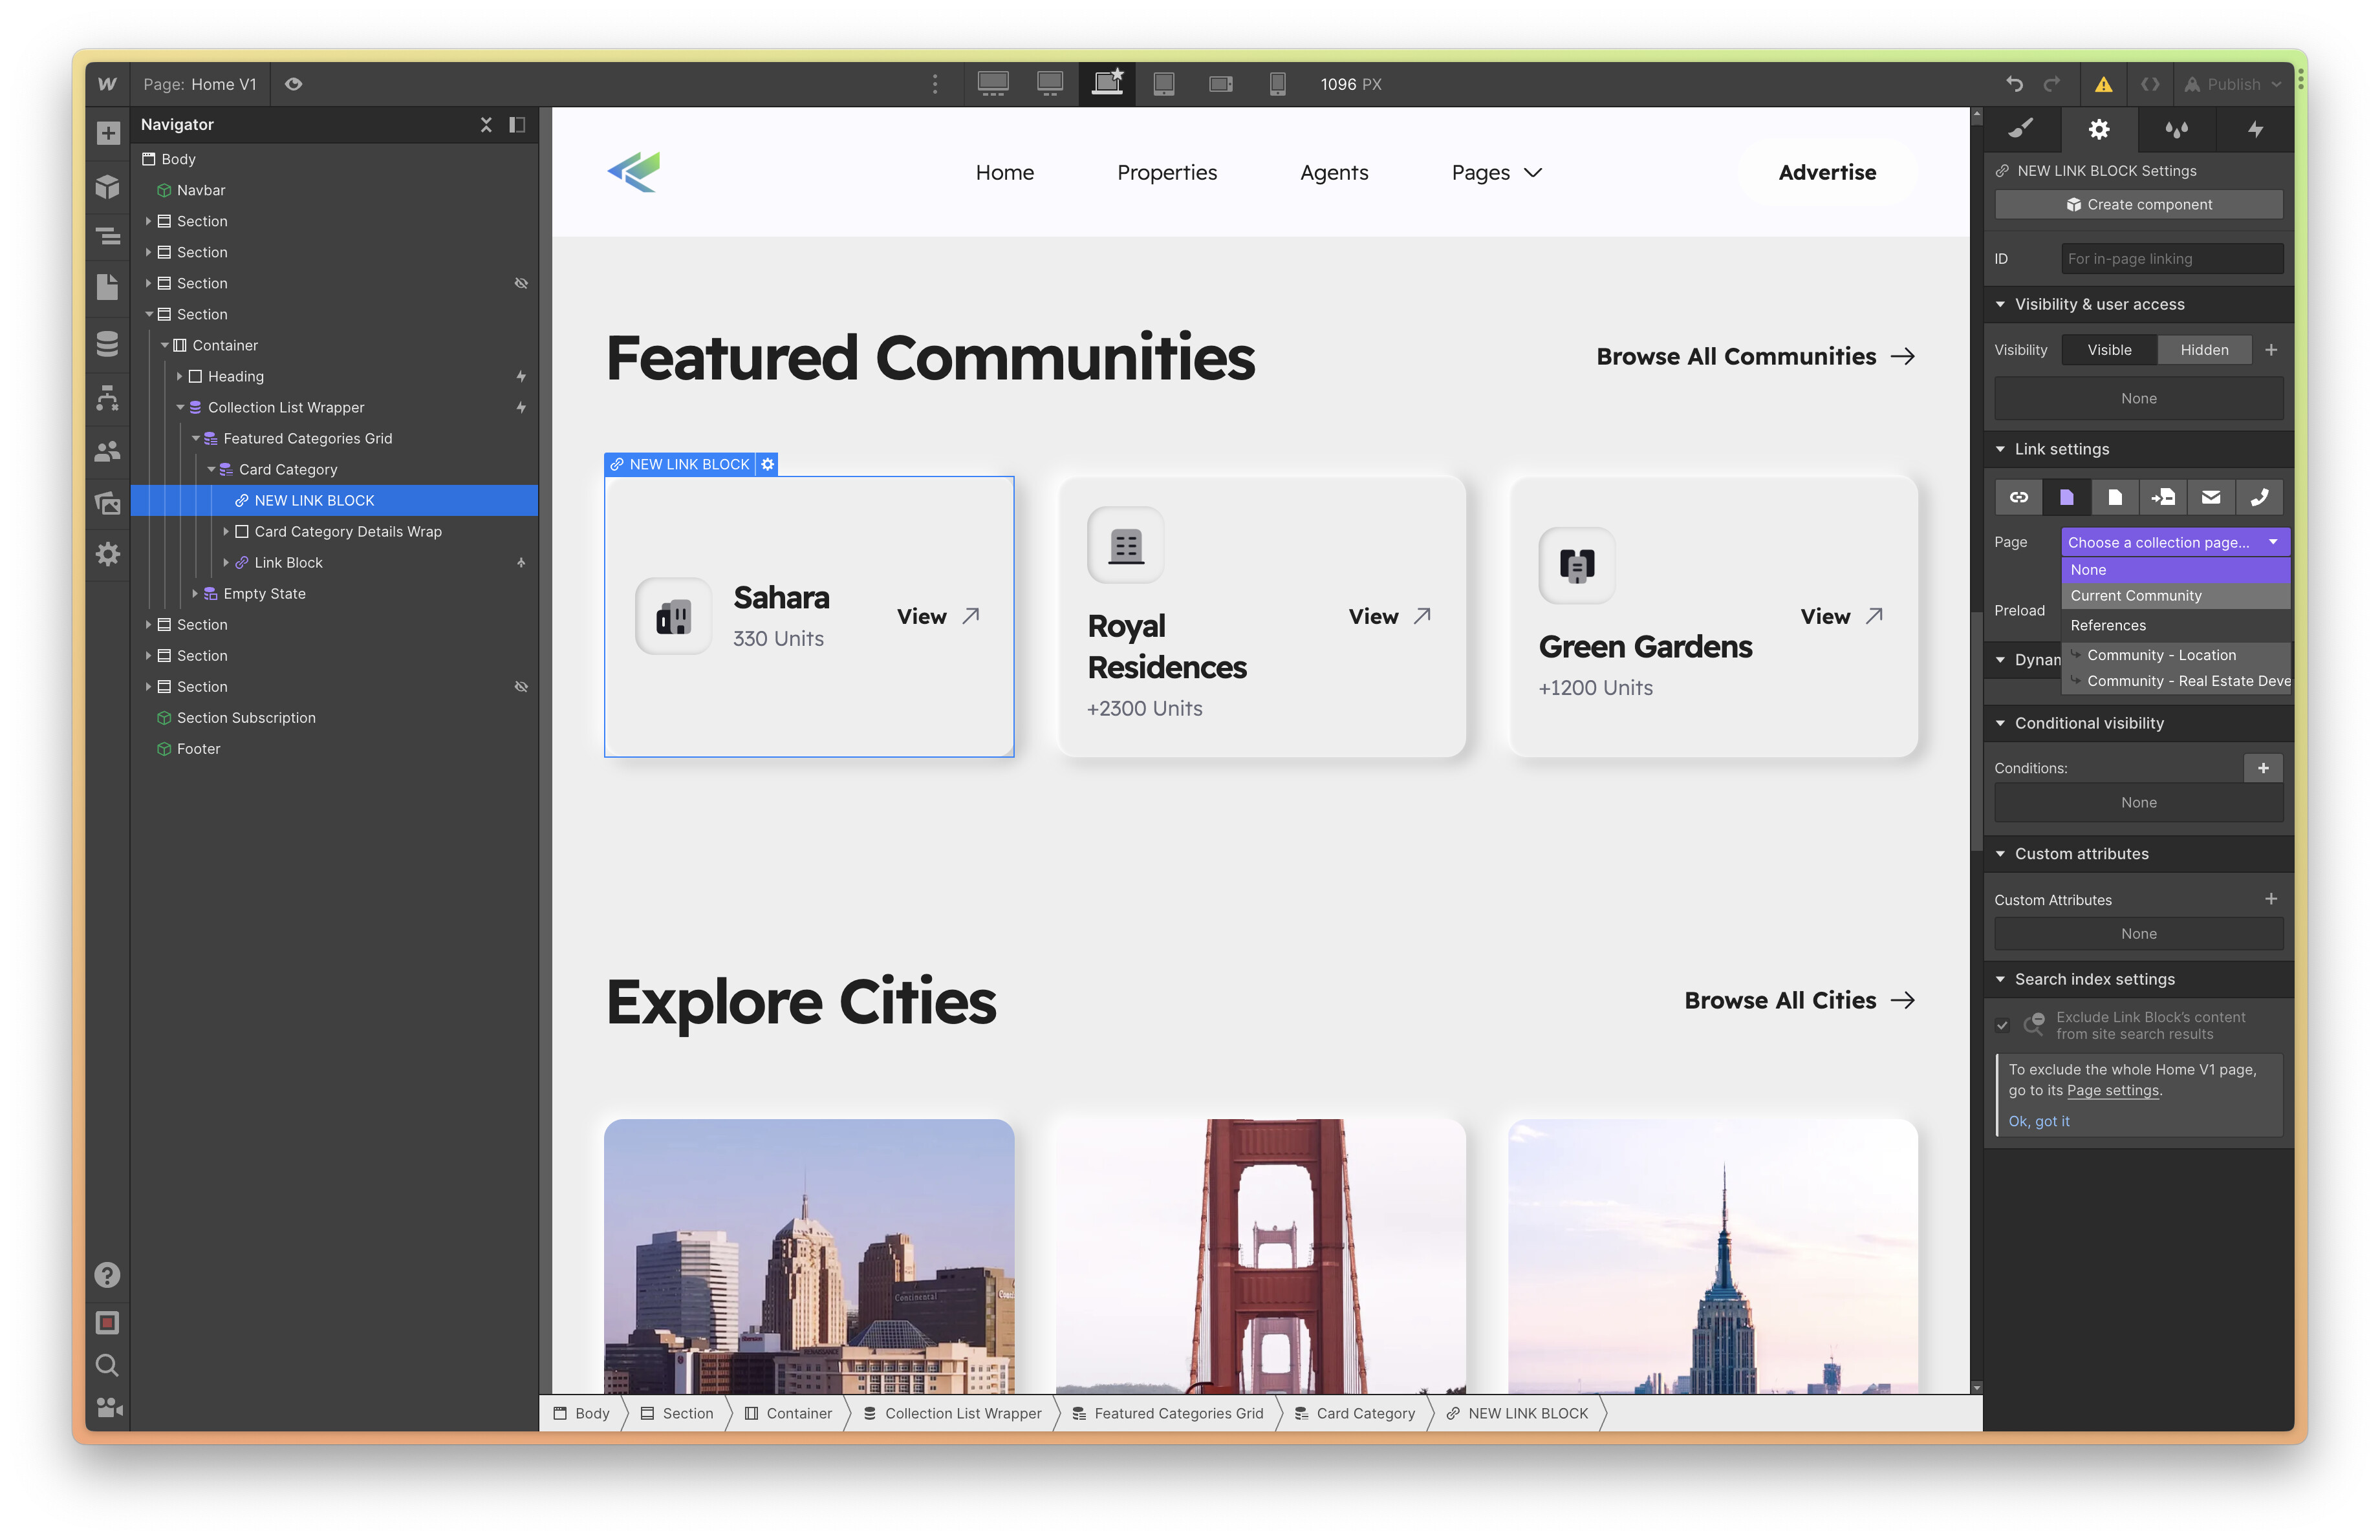Open the CMS Collections panel
Screen dimensions: 2380x1540
pyautogui.click(x=108, y=343)
